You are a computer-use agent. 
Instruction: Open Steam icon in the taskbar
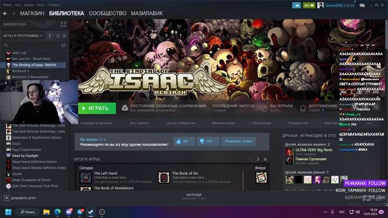pyautogui.click(x=91, y=212)
